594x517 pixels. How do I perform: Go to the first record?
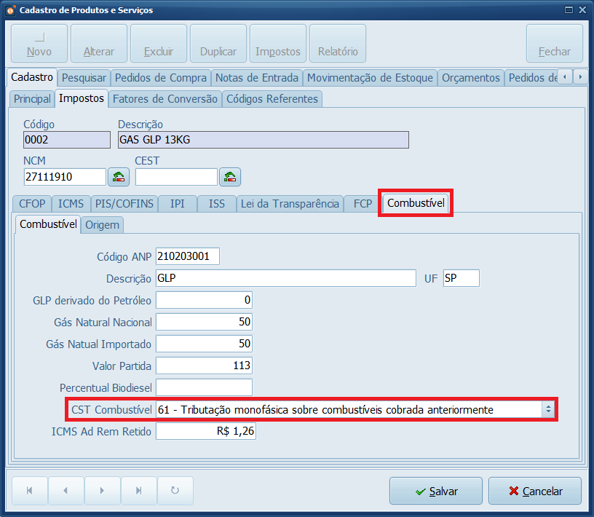pyautogui.click(x=30, y=491)
